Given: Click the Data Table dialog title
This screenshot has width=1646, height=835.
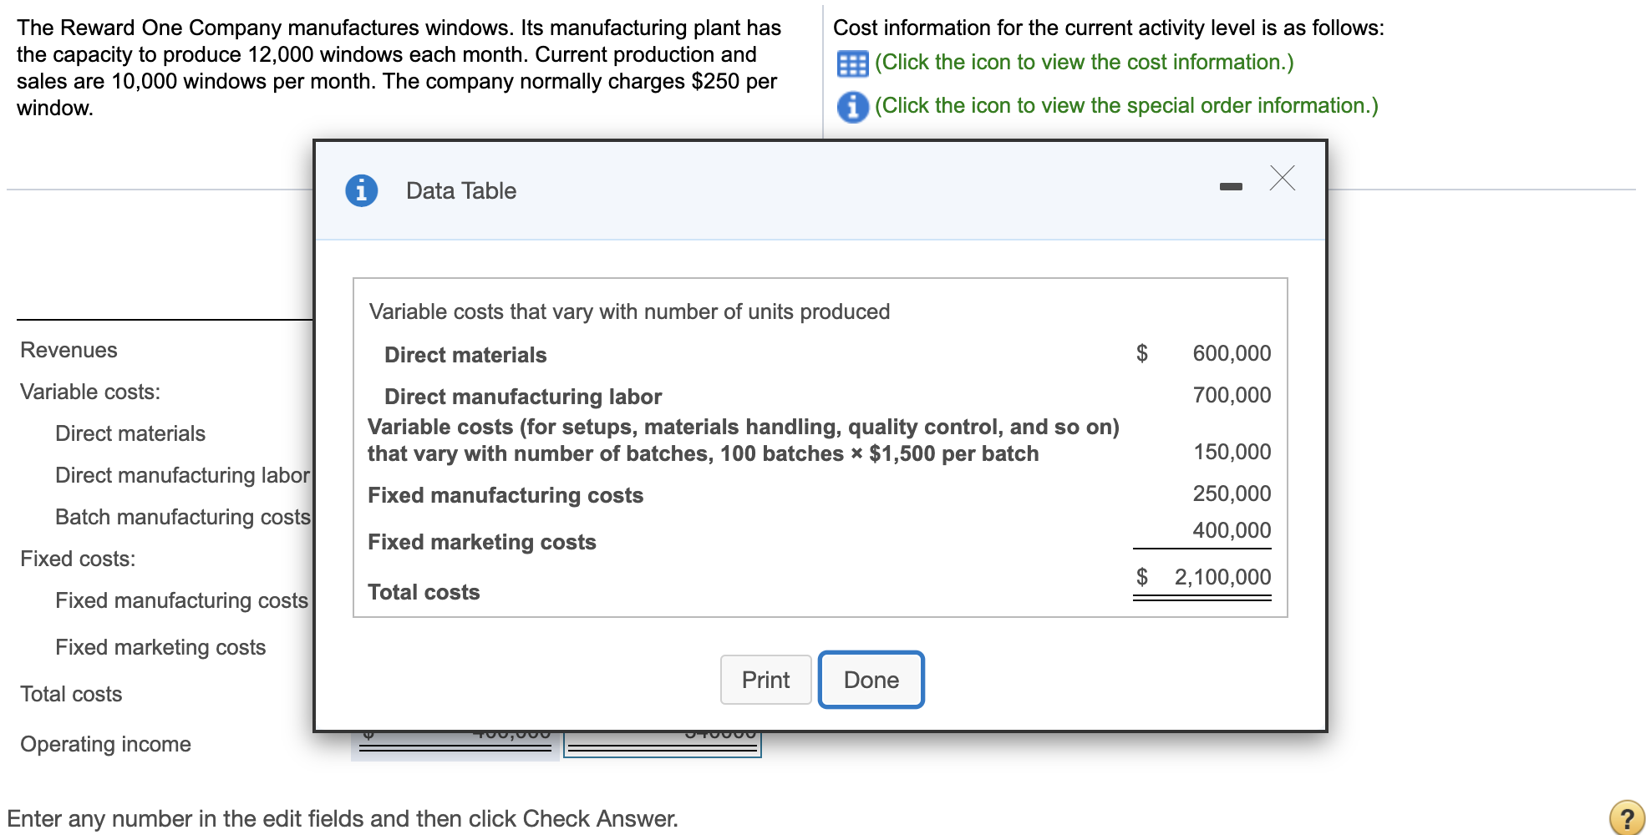Looking at the screenshot, I should coord(460,191).
